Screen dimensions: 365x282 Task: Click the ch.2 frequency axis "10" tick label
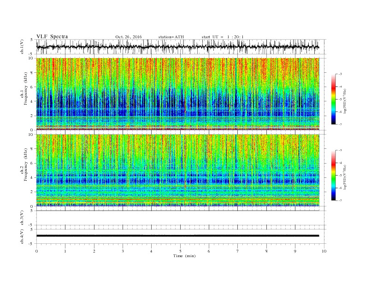[32, 134]
